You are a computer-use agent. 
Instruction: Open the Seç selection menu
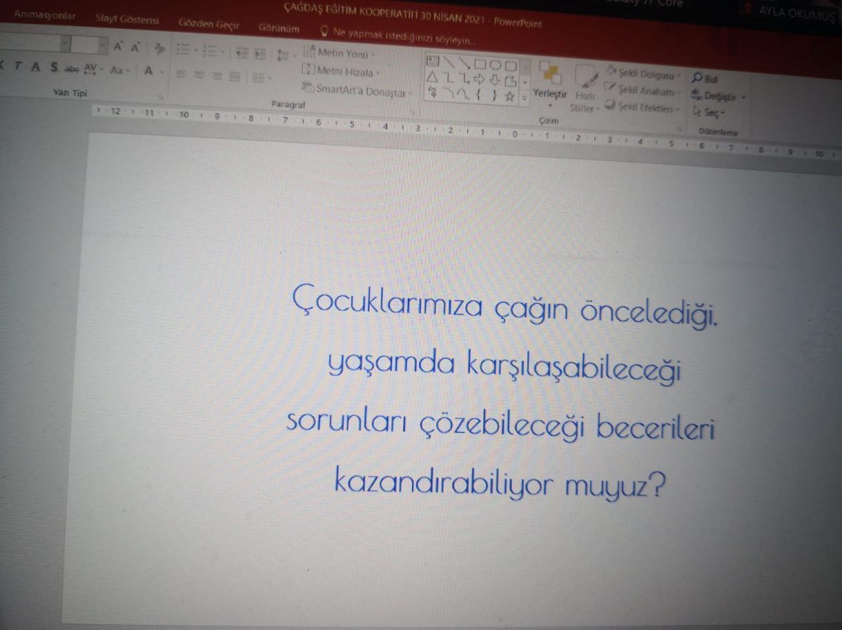click(709, 112)
